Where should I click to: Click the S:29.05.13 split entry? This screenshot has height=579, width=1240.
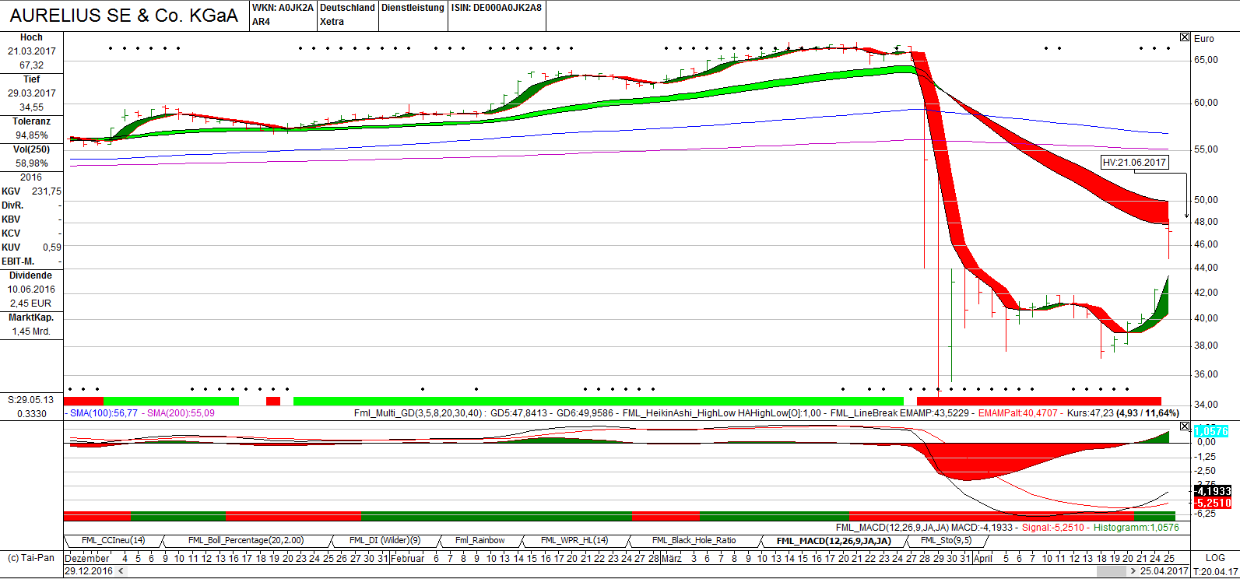31,400
